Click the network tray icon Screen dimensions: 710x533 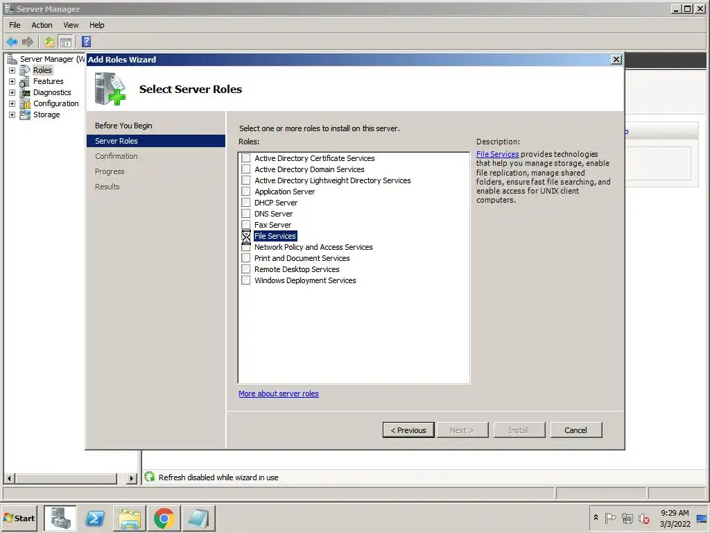627,518
